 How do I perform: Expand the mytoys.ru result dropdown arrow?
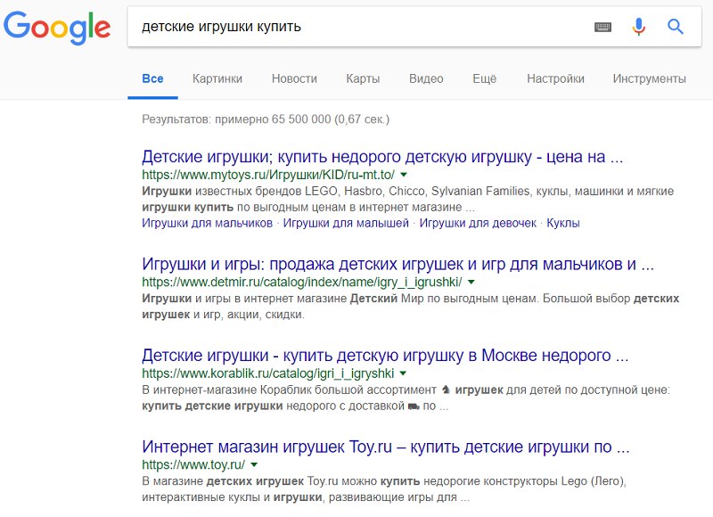pos(404,175)
